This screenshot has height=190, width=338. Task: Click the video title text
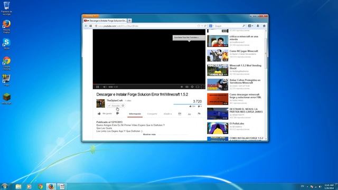coord(142,94)
